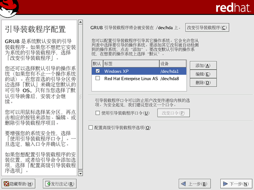254x190 pixels.
Task: Click the Red Hat shadowman logo
Action: tap(9, 8)
